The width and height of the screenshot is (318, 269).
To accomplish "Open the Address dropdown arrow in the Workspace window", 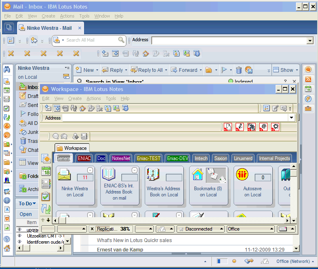I will point(291,118).
